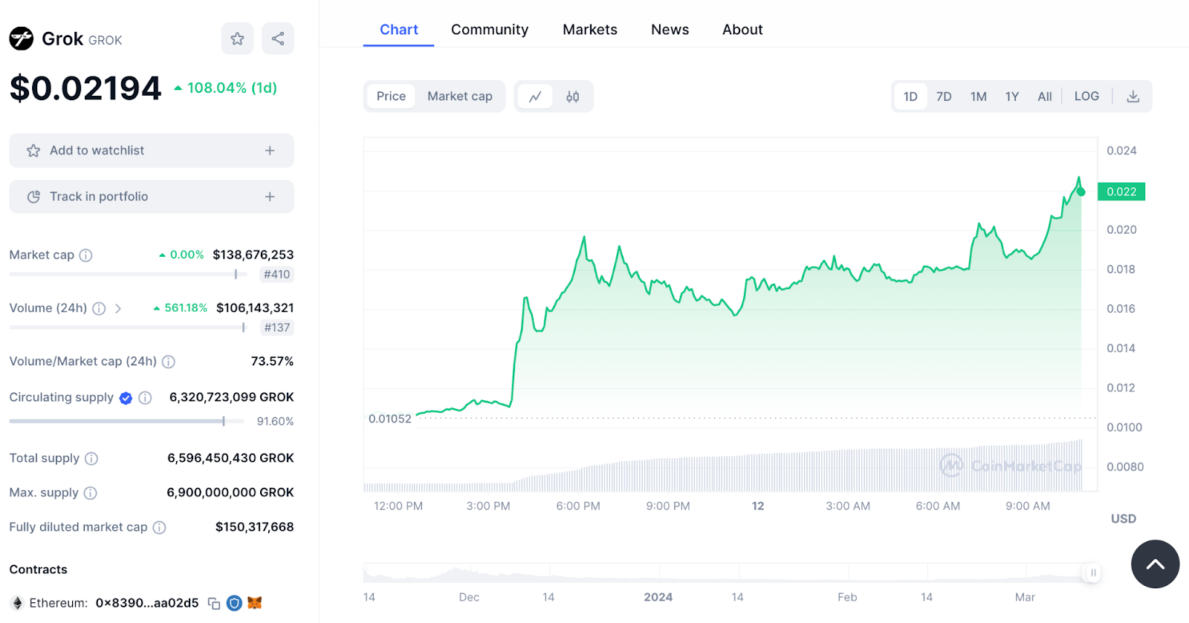This screenshot has width=1189, height=623.
Task: Download chart data using download icon
Action: [1133, 97]
